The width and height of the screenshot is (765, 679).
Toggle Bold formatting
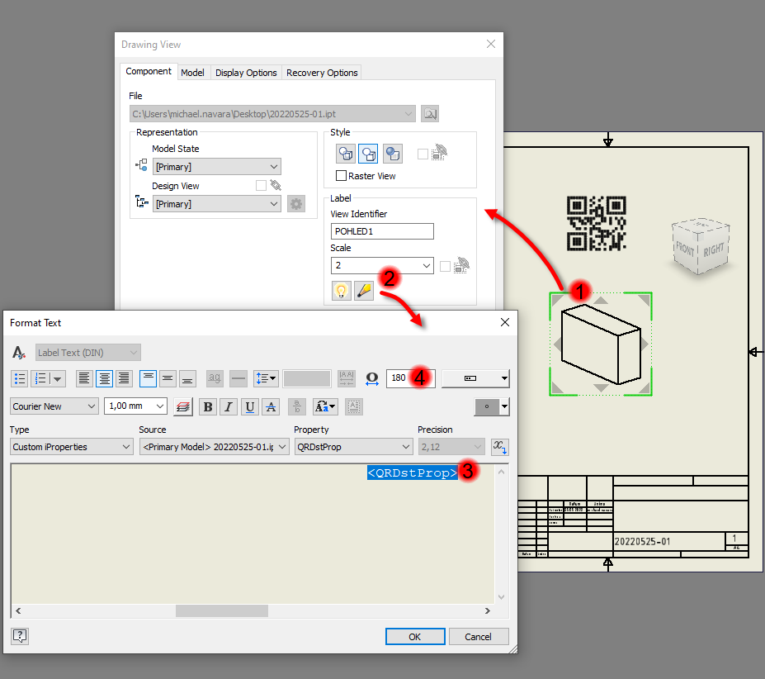click(208, 407)
